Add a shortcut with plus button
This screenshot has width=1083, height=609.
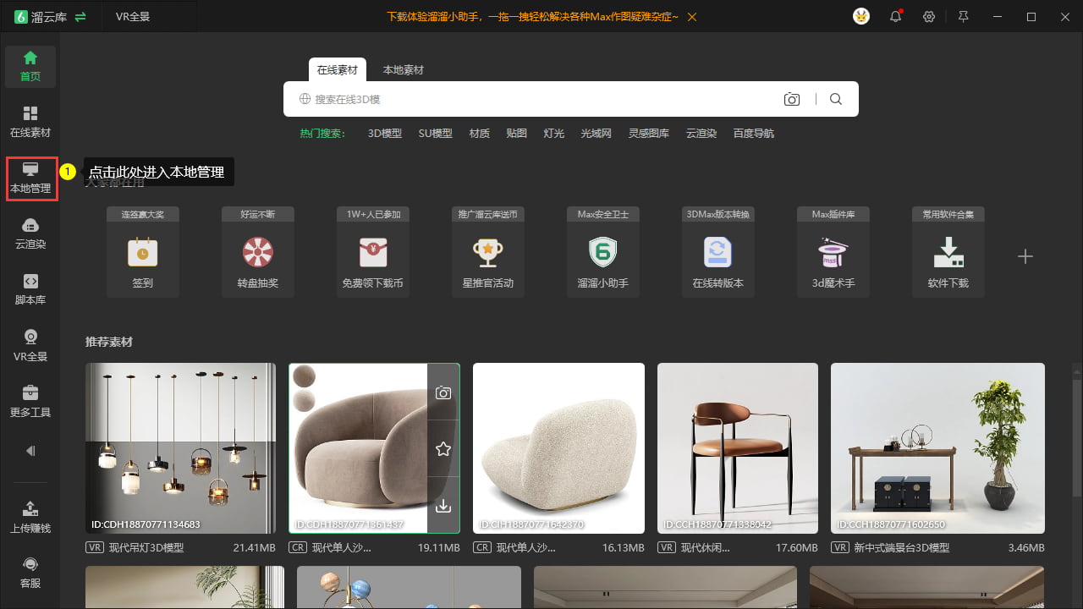1025,256
